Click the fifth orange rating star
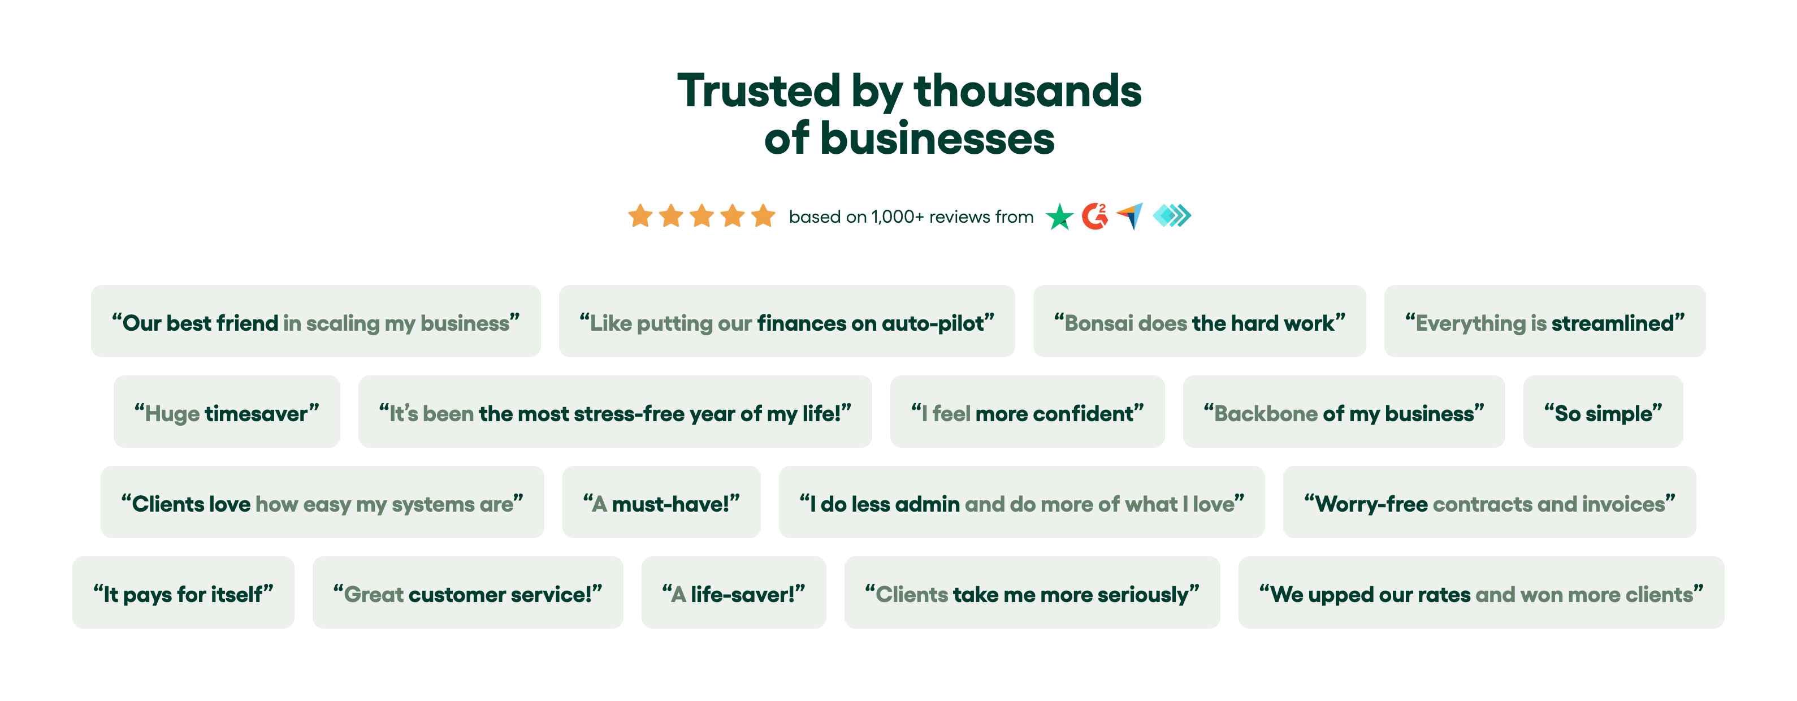 (x=763, y=216)
